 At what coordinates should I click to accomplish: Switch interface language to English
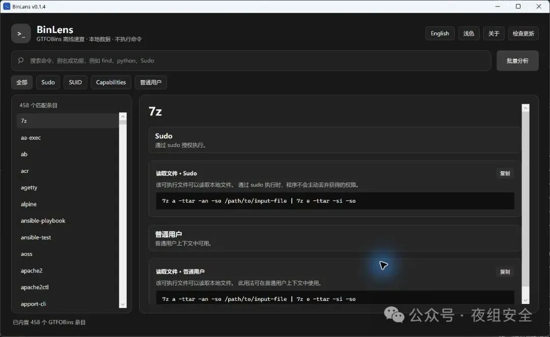pyautogui.click(x=440, y=34)
